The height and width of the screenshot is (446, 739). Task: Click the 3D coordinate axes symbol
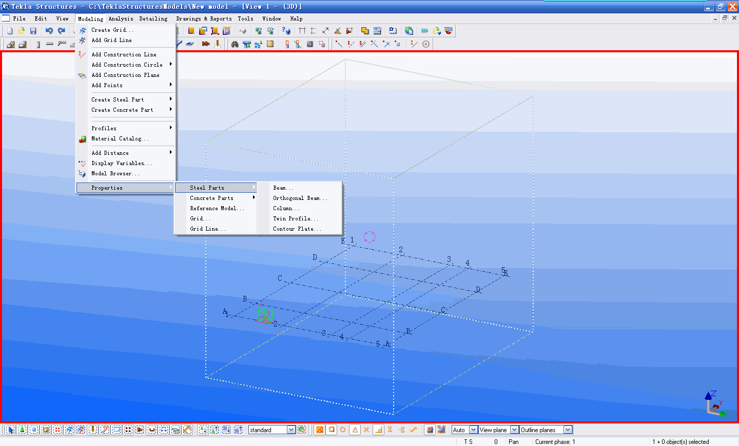[x=716, y=403]
